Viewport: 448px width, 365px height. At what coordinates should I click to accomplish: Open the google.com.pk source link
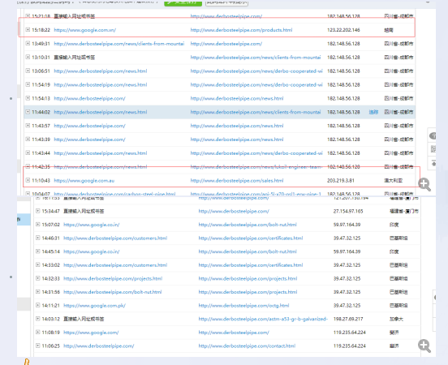click(95, 306)
